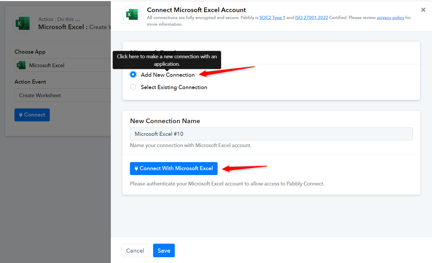432x263 pixels.
Task: Click the blue Connect button in the action panel
Action: pos(32,115)
